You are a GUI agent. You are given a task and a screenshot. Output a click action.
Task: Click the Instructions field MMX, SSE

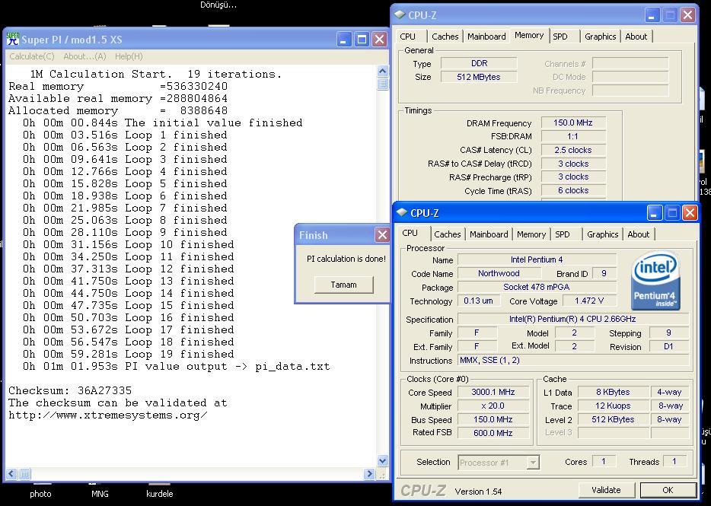[572, 361]
